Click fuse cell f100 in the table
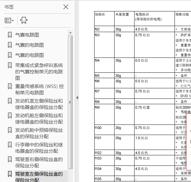191x182 pixels. [104, 130]
